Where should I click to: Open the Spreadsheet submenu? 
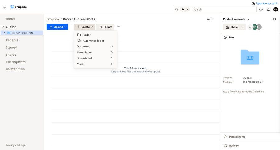[x=96, y=58]
